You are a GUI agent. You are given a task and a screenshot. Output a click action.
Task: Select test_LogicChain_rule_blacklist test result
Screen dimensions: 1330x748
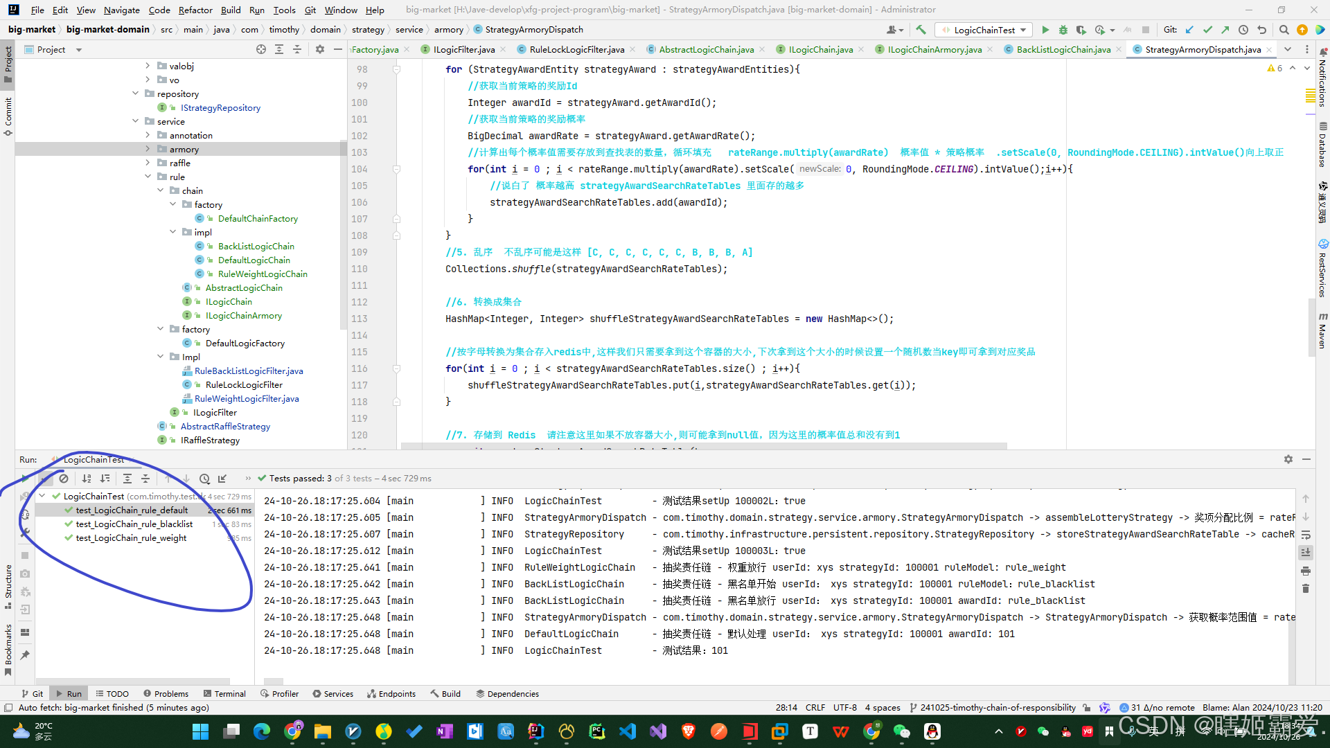click(x=134, y=524)
